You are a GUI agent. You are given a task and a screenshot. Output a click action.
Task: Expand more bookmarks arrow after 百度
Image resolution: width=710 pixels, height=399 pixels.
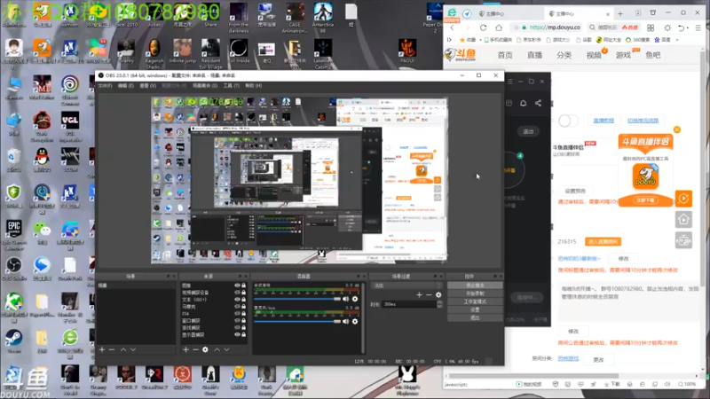(x=677, y=40)
